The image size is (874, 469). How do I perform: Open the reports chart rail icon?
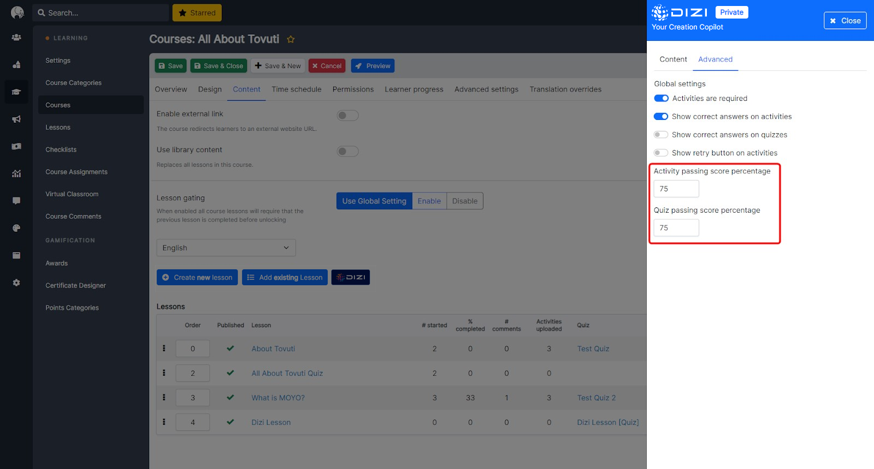(x=16, y=173)
